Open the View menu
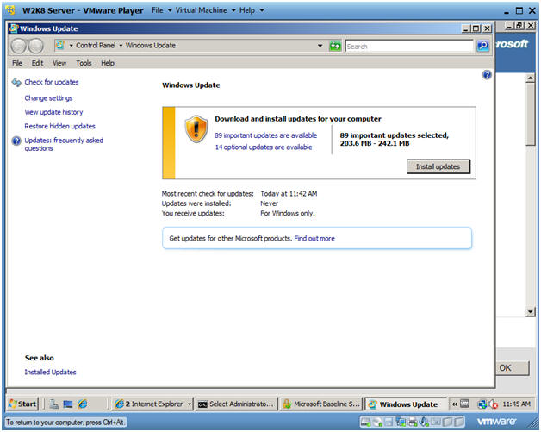Image resolution: width=541 pixels, height=432 pixels. (59, 63)
